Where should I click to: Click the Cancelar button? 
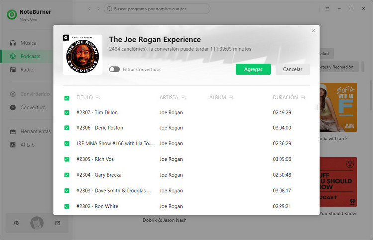tap(292, 69)
